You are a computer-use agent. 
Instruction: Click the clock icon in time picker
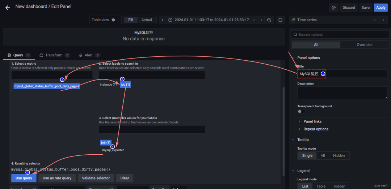170,20
